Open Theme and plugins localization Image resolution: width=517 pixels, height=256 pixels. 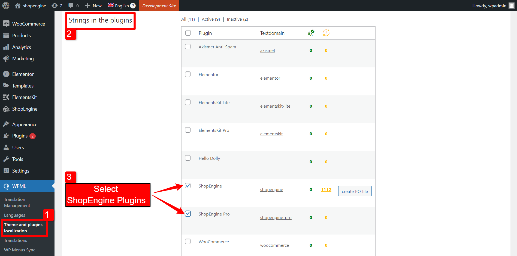[23, 228]
